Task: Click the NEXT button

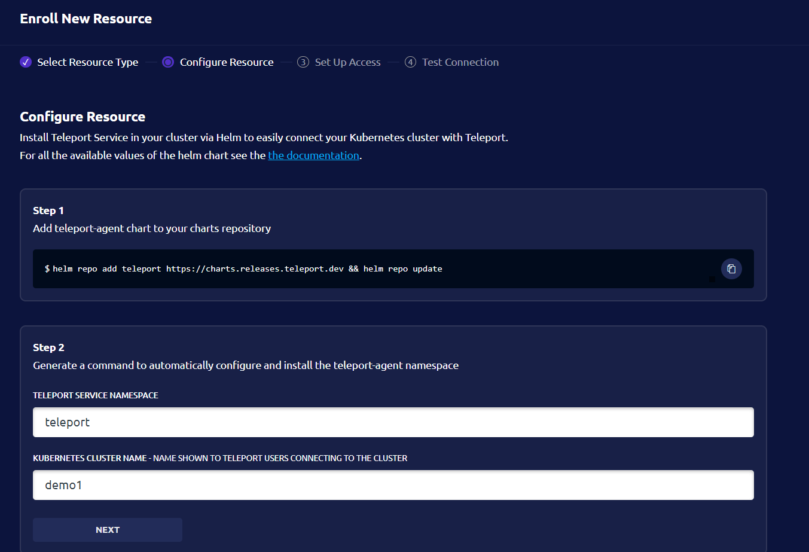Action: pyautogui.click(x=108, y=530)
